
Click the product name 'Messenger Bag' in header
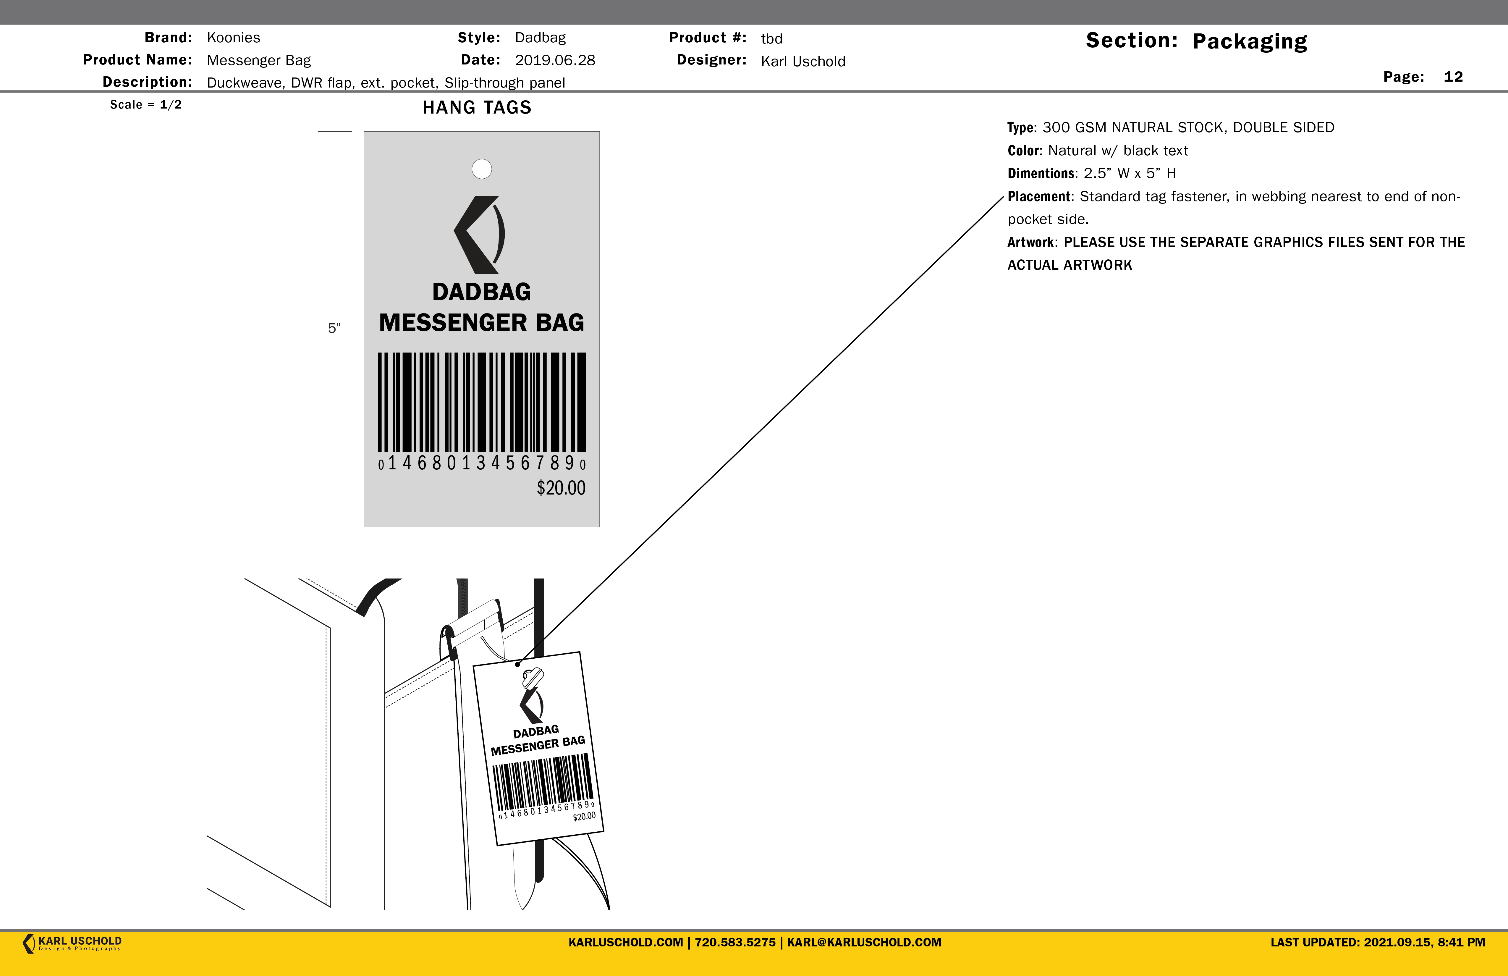click(x=258, y=60)
